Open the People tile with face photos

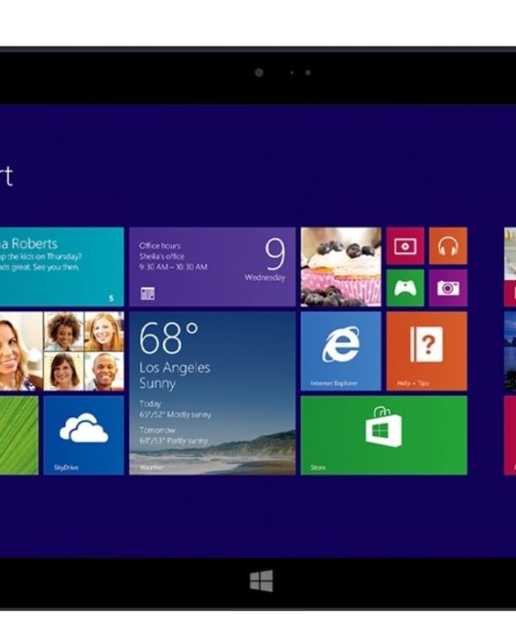click(x=62, y=351)
